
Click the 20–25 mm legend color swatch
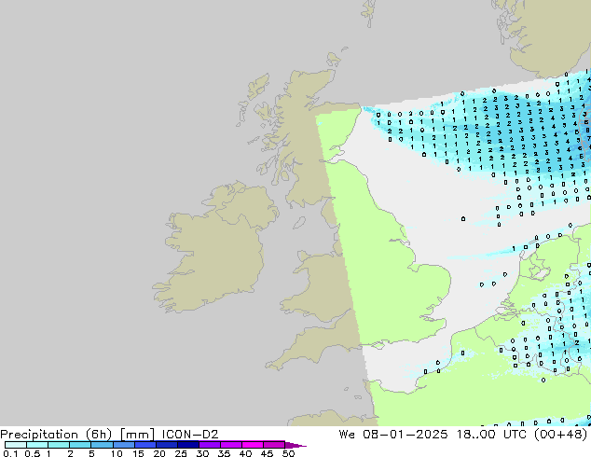pos(166,445)
